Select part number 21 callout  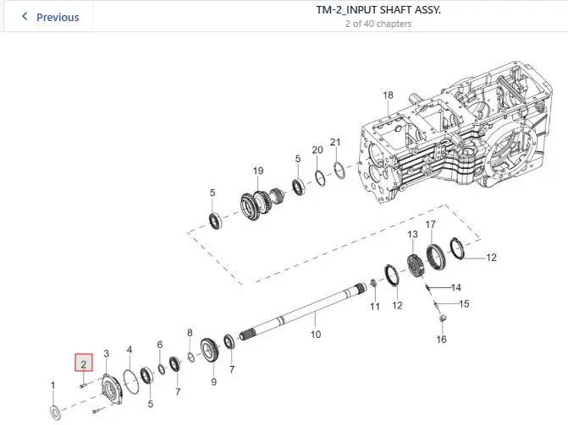335,142
